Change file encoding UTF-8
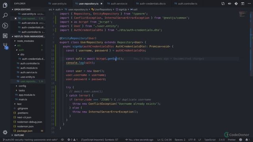This screenshot has width=253, height=142. coord(192,140)
